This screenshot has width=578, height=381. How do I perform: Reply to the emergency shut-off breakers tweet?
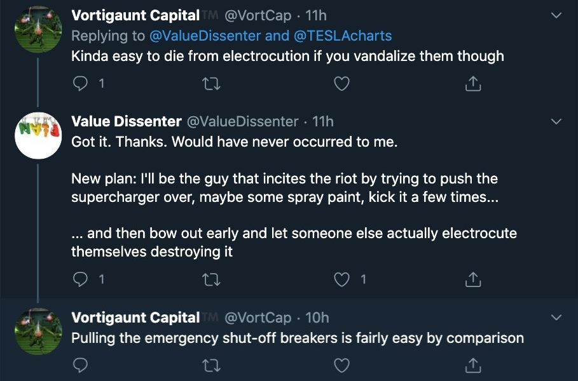80,365
